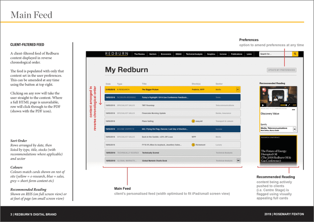The width and height of the screenshot is (314, 222).
Task: Adjust the video volume slider
Action: 283,105
